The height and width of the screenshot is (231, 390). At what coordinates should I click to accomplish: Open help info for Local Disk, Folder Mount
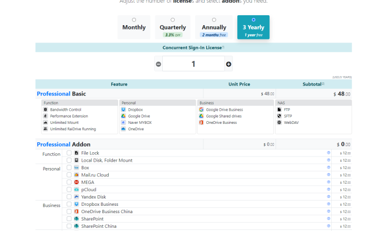coord(329,160)
